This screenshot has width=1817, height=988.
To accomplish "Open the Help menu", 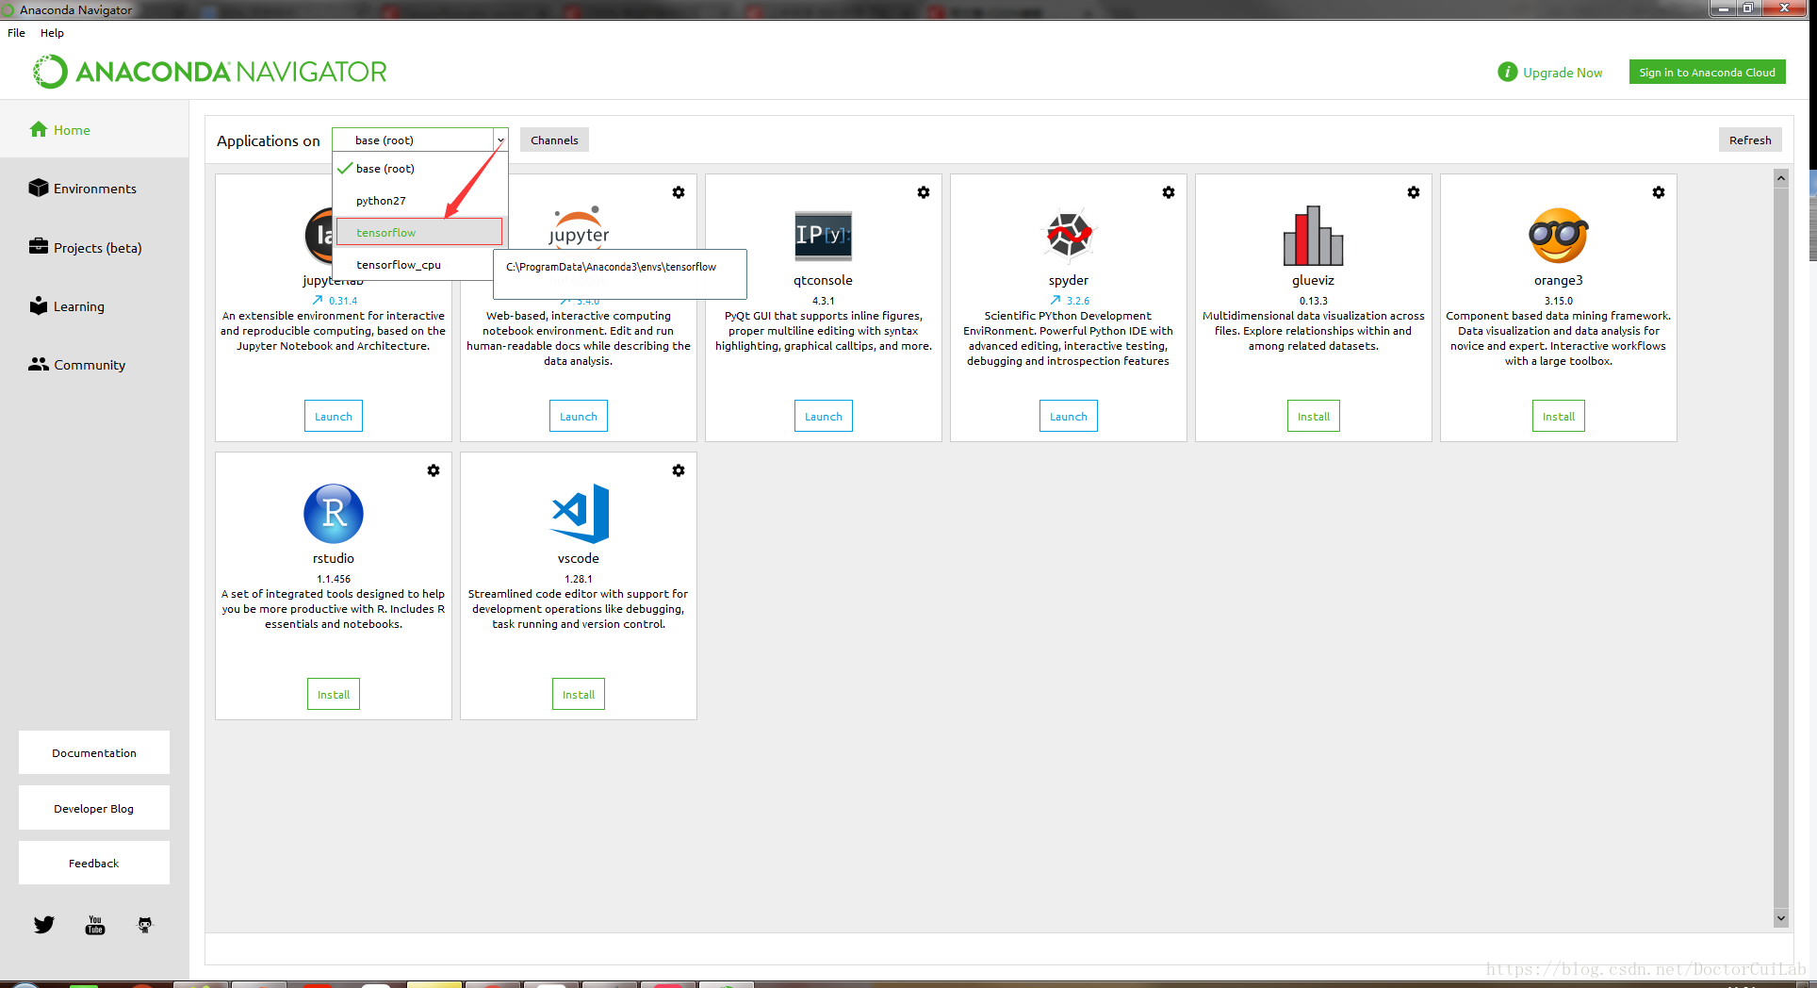I will pyautogui.click(x=52, y=32).
